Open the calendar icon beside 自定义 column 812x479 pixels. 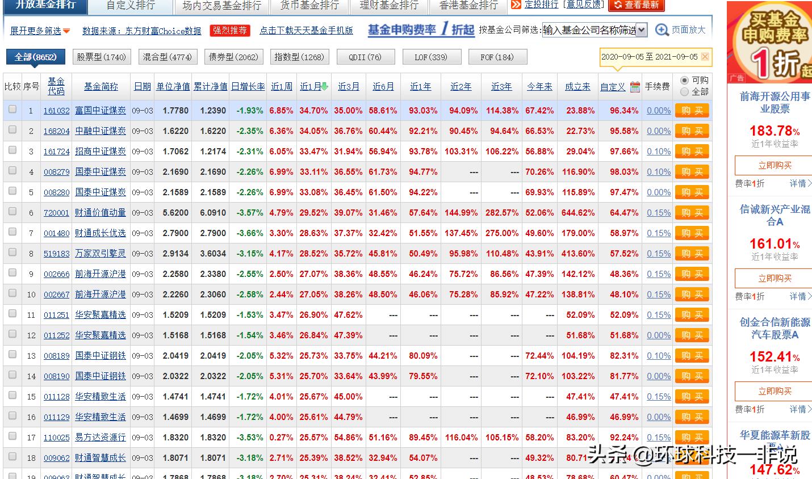coord(635,87)
